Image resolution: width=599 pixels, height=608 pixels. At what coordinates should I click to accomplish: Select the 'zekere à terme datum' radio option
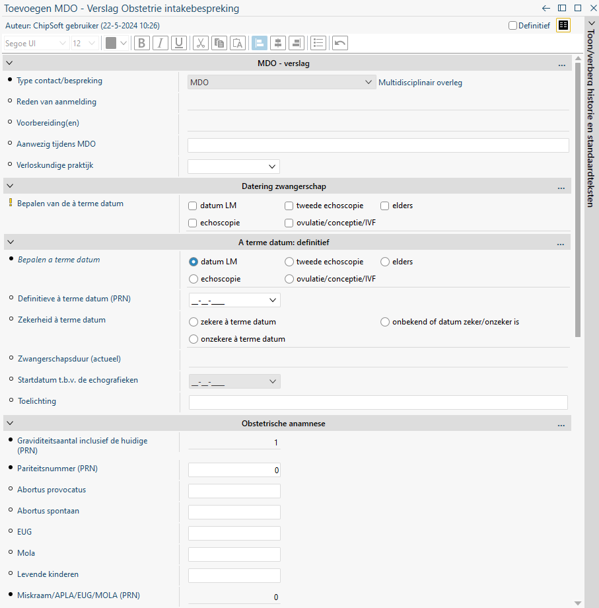(194, 322)
